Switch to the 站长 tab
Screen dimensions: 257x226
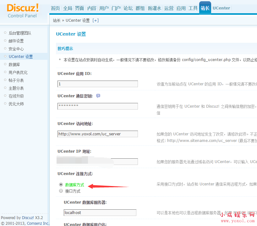(205, 8)
